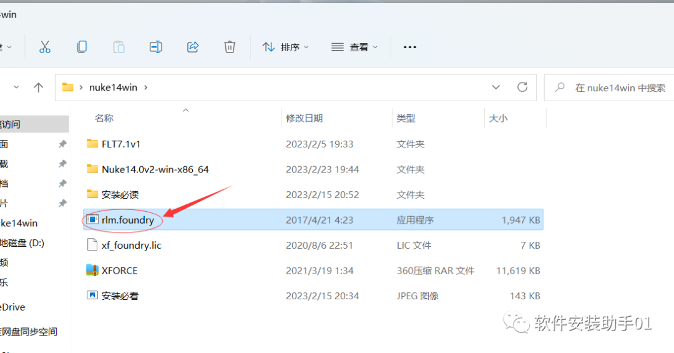
Task: Click the FLT7.1v1 folder icon
Action: pos(92,143)
